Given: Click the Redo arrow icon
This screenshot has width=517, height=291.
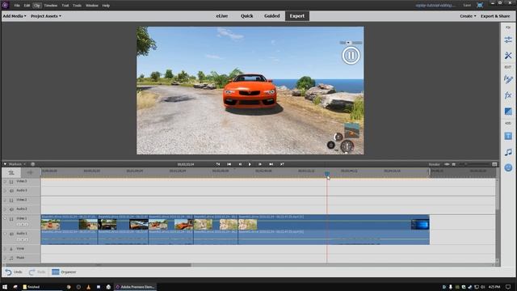Looking at the screenshot, I should point(32,272).
